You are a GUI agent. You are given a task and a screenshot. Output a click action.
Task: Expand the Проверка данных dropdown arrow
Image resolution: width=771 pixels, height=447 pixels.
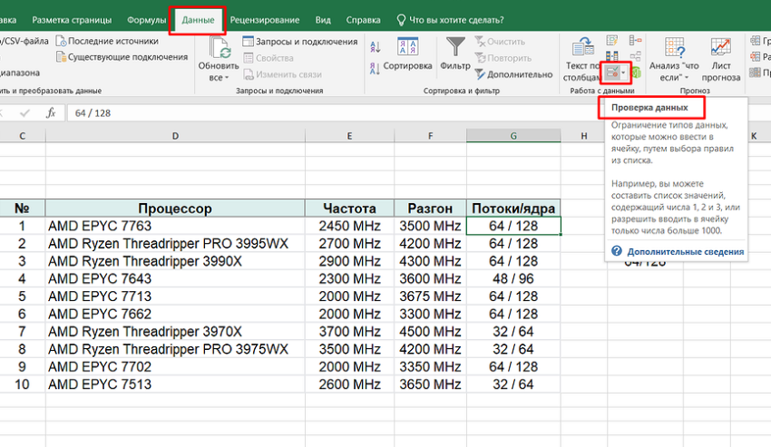tap(624, 71)
